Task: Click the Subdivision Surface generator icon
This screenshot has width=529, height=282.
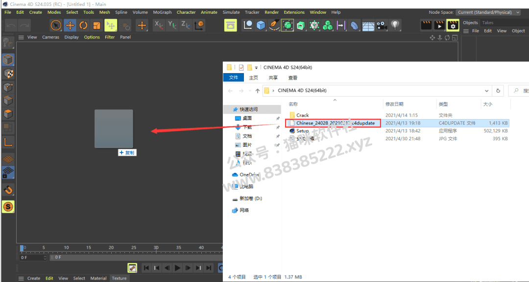Action: click(287, 26)
